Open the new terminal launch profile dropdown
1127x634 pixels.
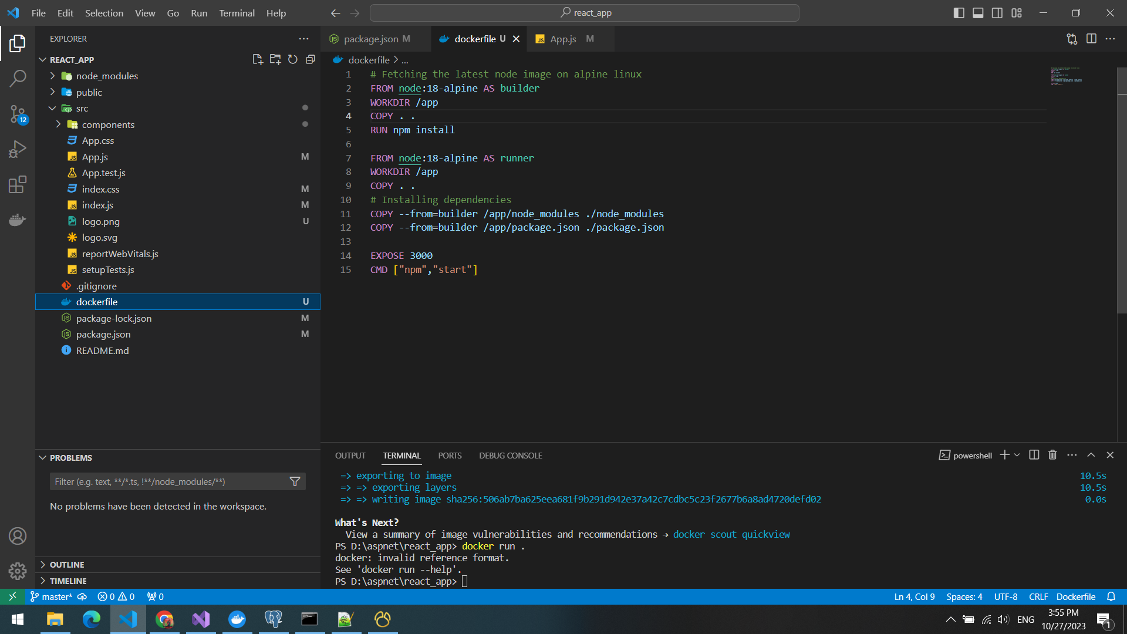[1017, 455]
